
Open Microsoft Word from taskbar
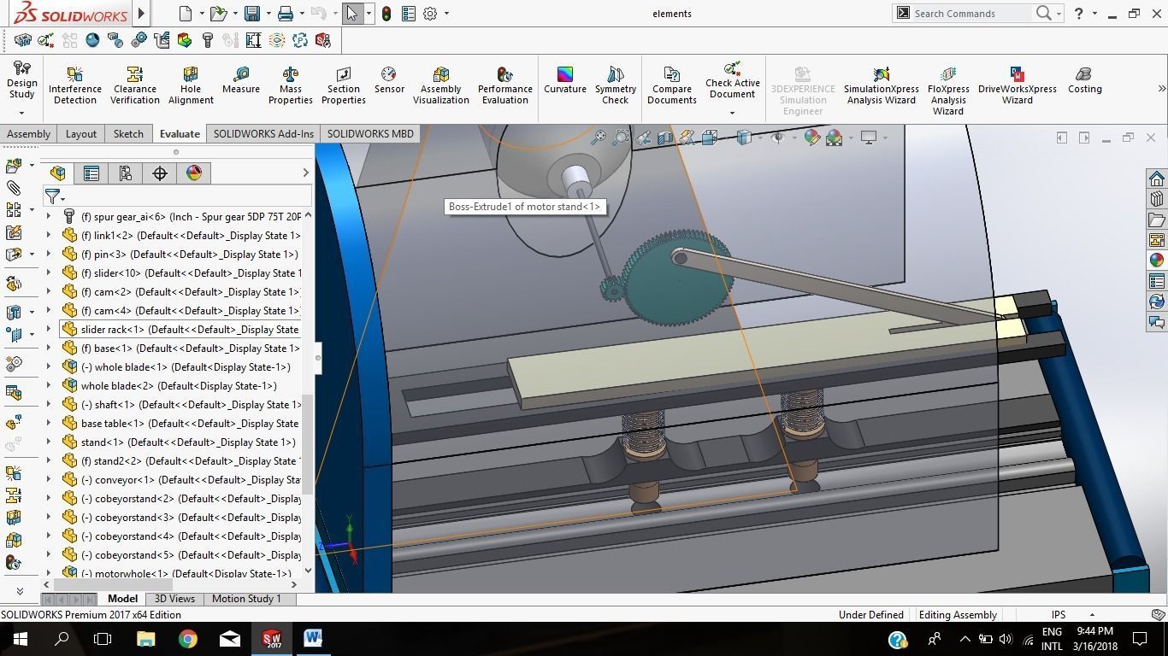[x=313, y=639]
